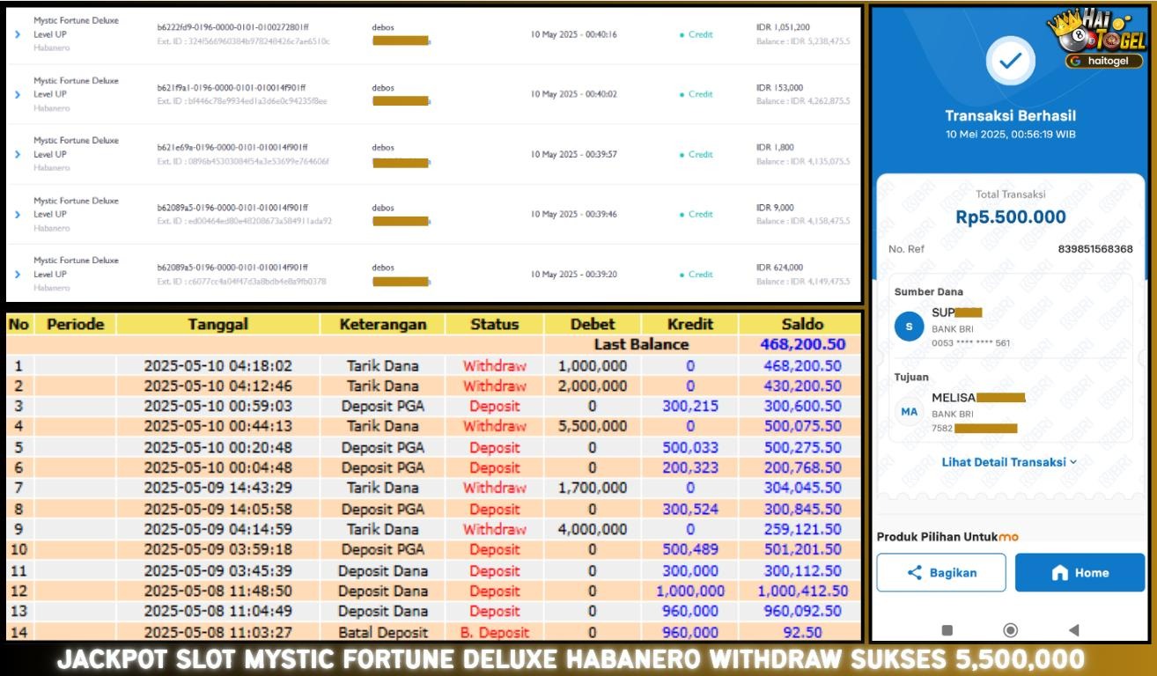Click the date 2025-05-08 11:48:50
1157x676 pixels.
pos(217,591)
